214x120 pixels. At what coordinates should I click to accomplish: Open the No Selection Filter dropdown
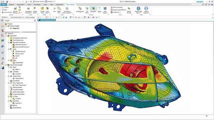coord(17,17)
